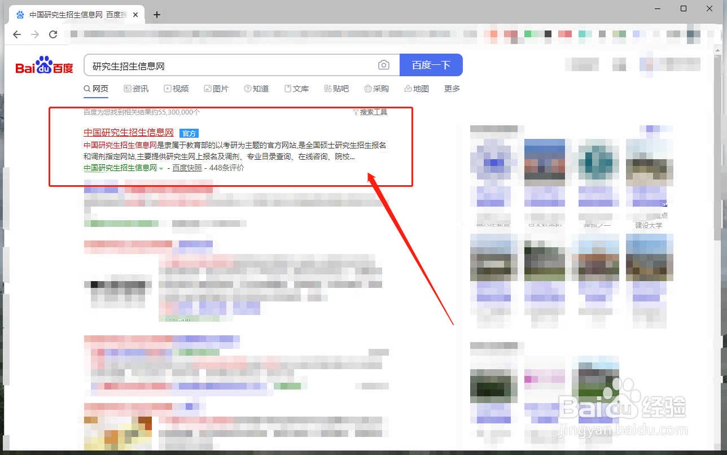Close the 中国研究生招生信息网 browser tab

click(135, 15)
